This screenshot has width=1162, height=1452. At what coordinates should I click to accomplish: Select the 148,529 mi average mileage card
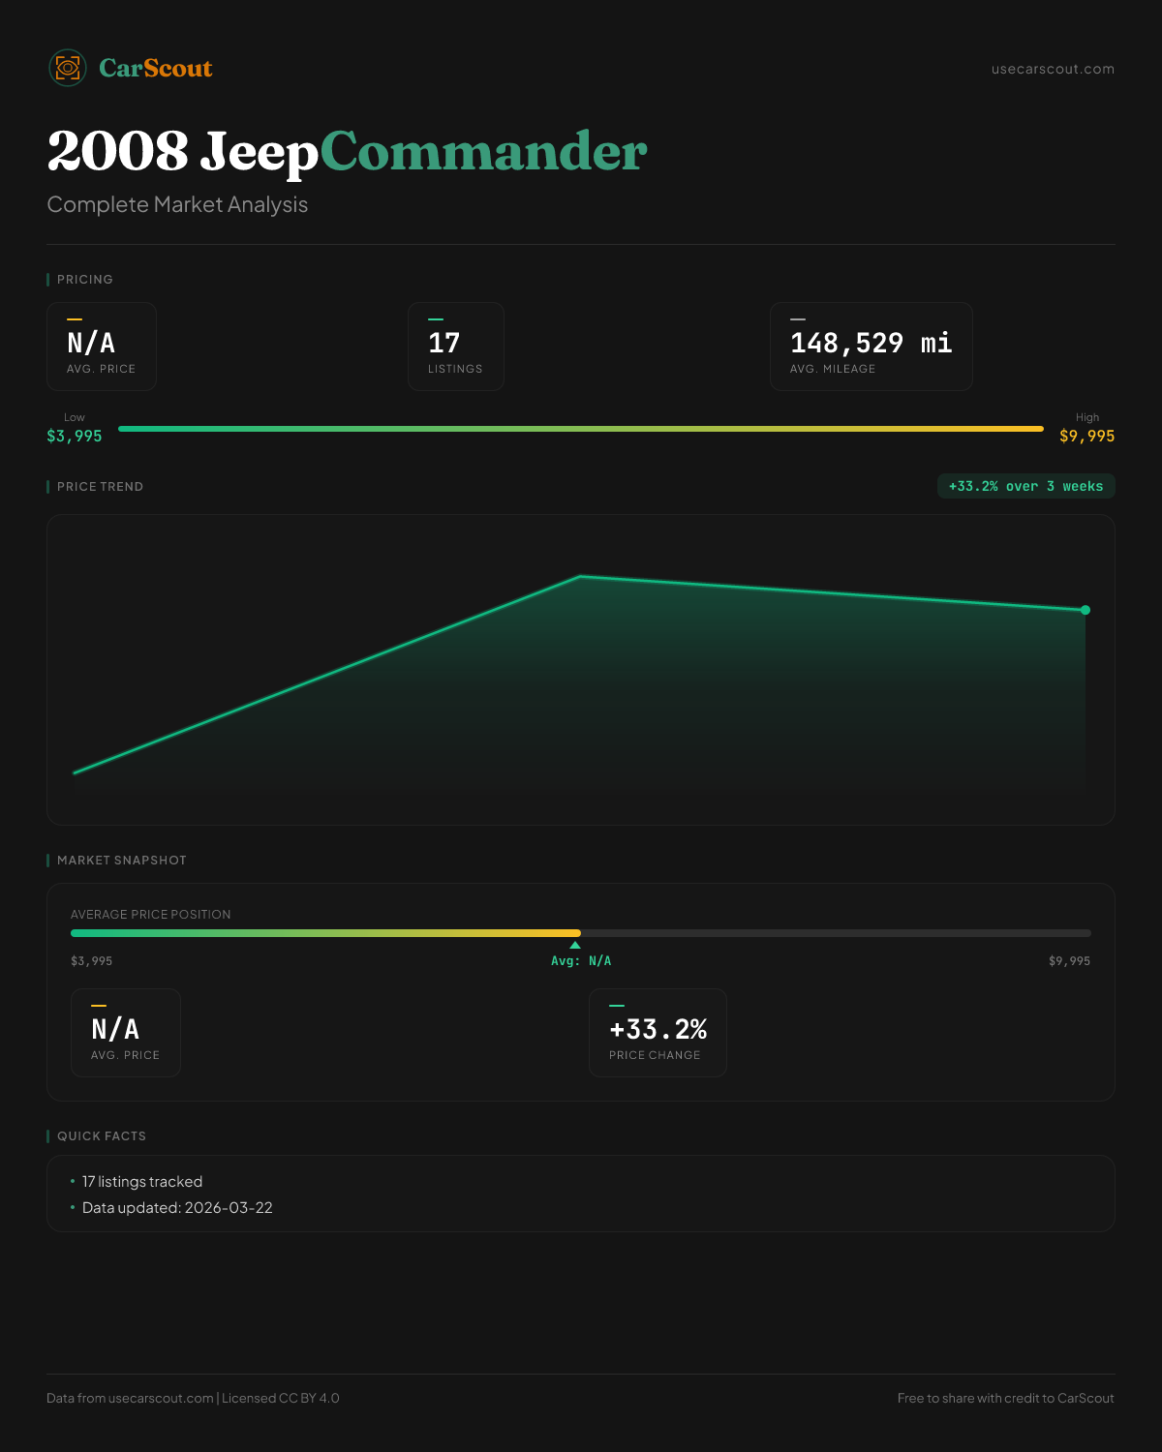(x=871, y=347)
